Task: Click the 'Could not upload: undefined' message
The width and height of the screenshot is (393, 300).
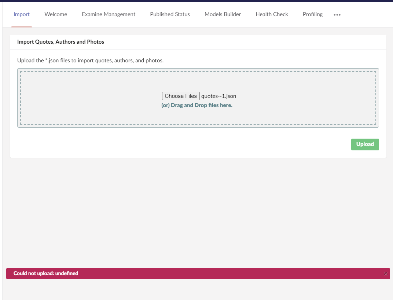Action: 46,273
